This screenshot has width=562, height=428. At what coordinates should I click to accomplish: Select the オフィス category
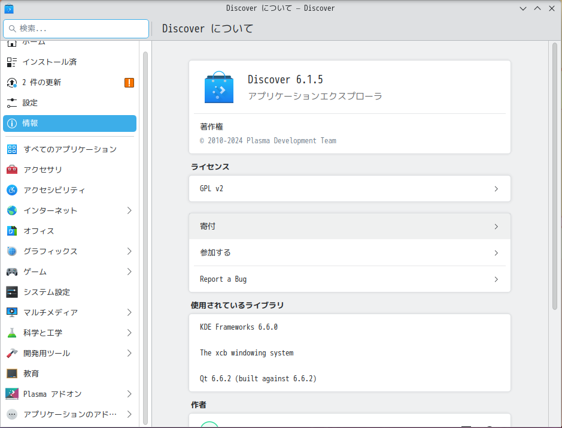[69, 231]
